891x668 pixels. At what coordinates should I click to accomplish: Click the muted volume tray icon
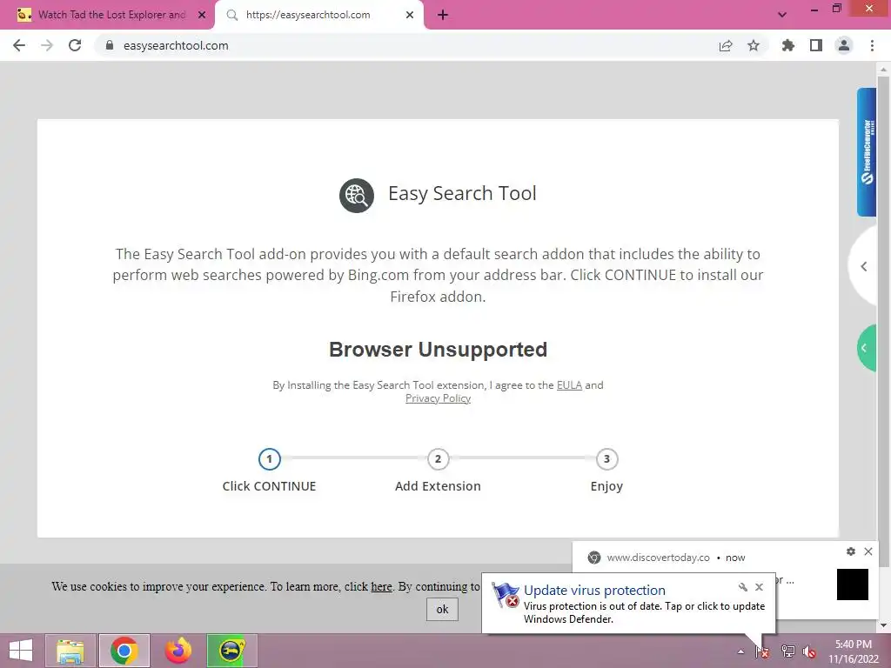point(810,651)
